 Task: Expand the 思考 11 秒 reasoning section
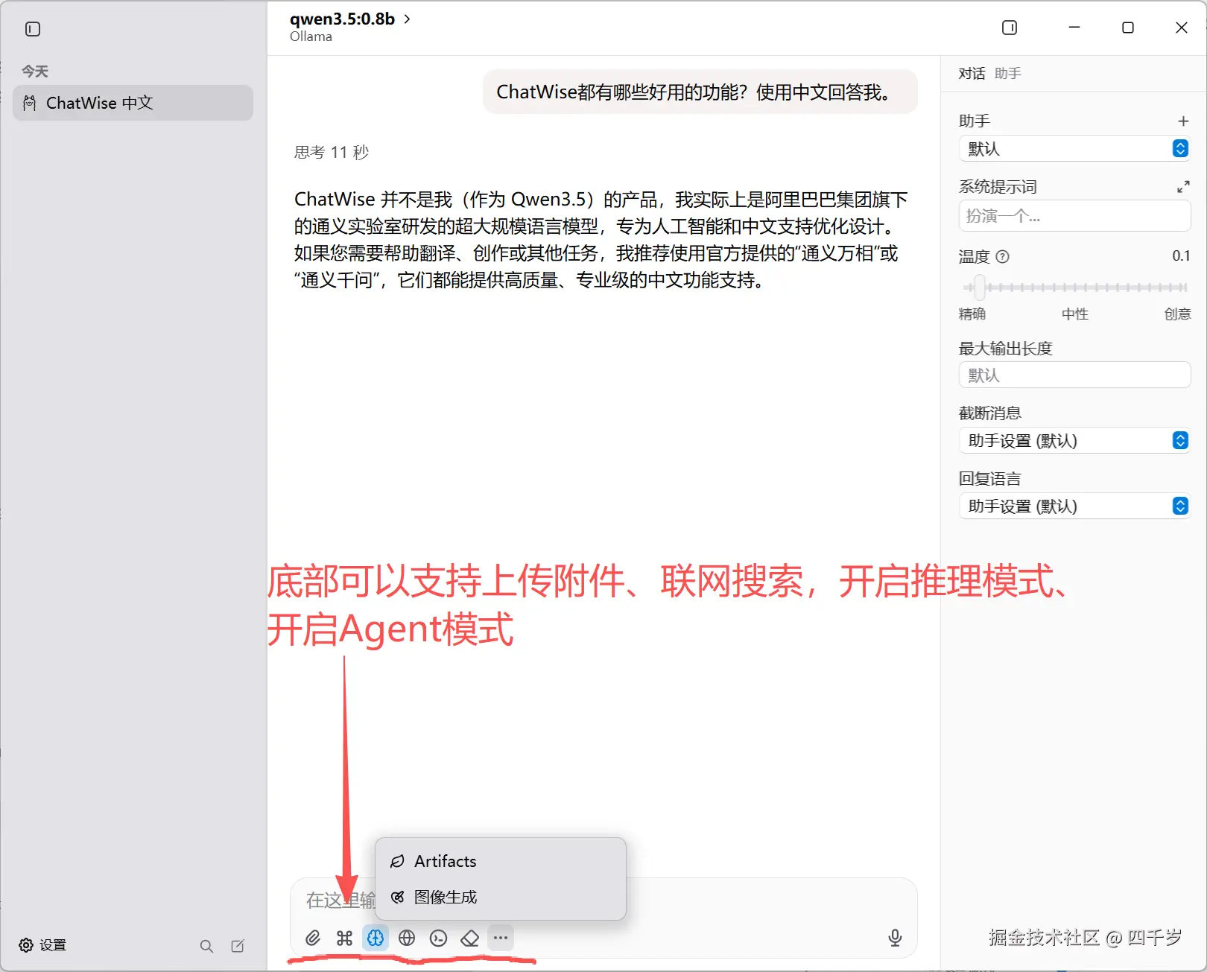pyautogui.click(x=332, y=152)
